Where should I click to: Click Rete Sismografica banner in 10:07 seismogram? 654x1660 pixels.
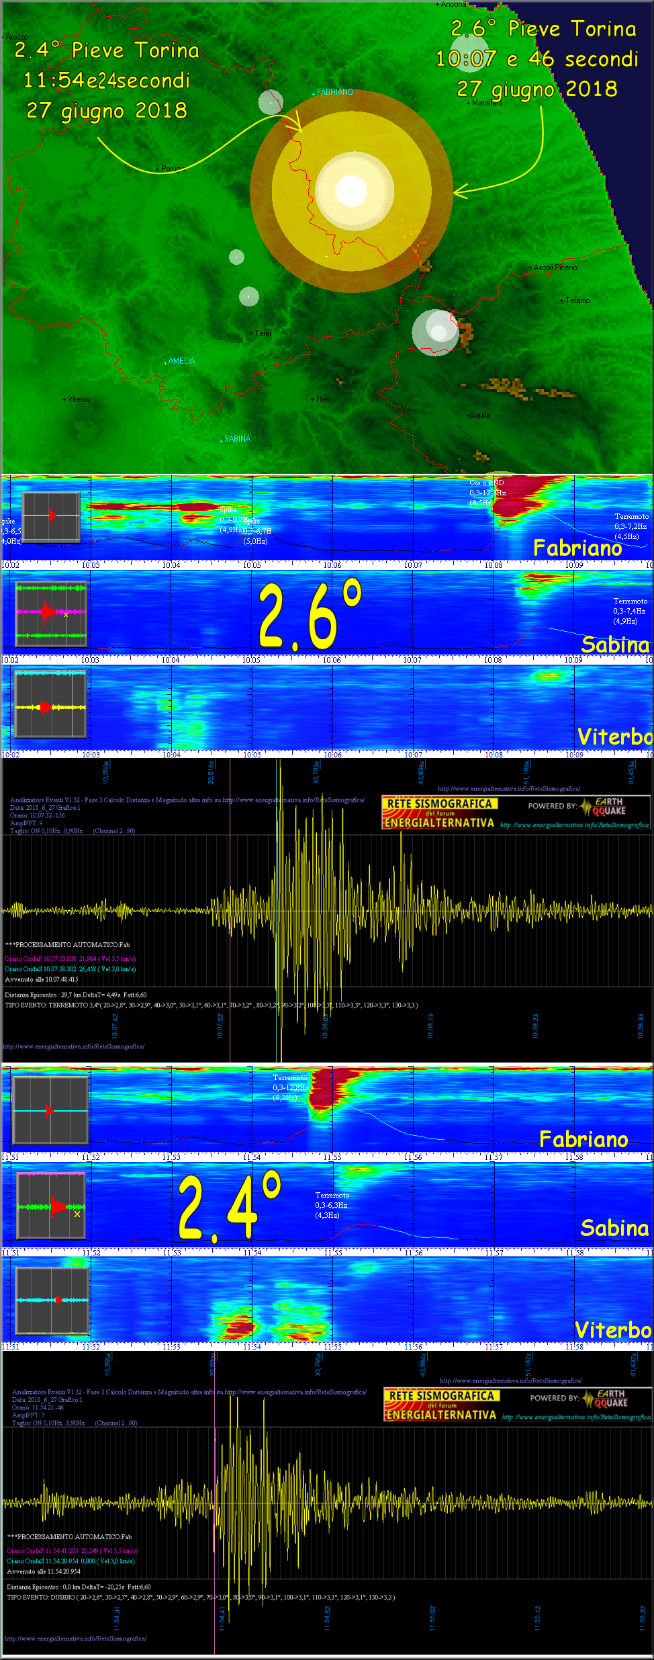(439, 812)
